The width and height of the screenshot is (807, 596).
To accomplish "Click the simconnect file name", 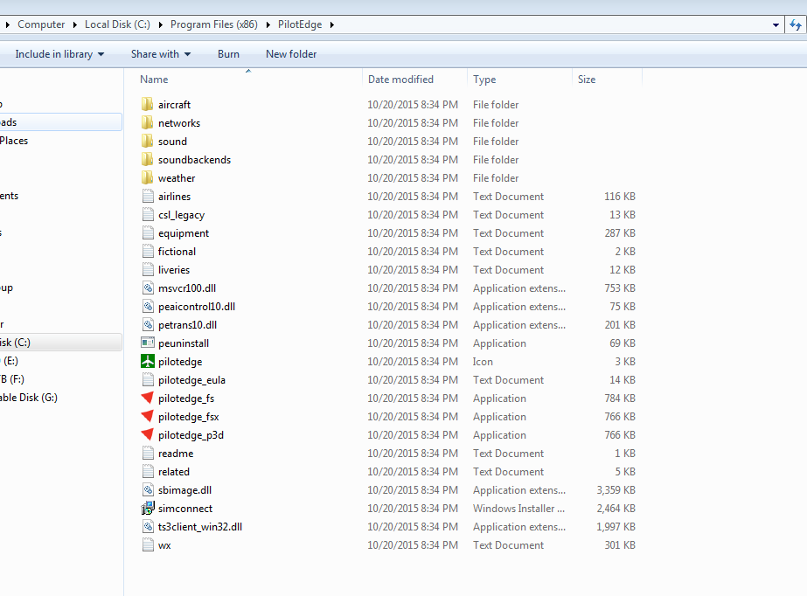I will 185,509.
